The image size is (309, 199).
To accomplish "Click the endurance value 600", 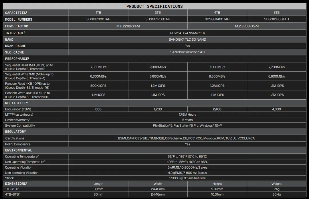I will point(98,109).
